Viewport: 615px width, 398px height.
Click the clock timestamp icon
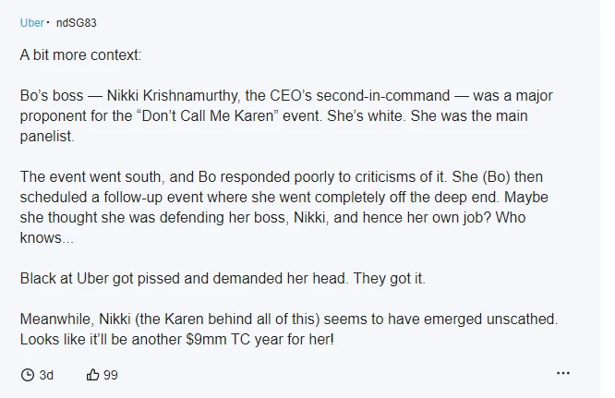pos(28,375)
